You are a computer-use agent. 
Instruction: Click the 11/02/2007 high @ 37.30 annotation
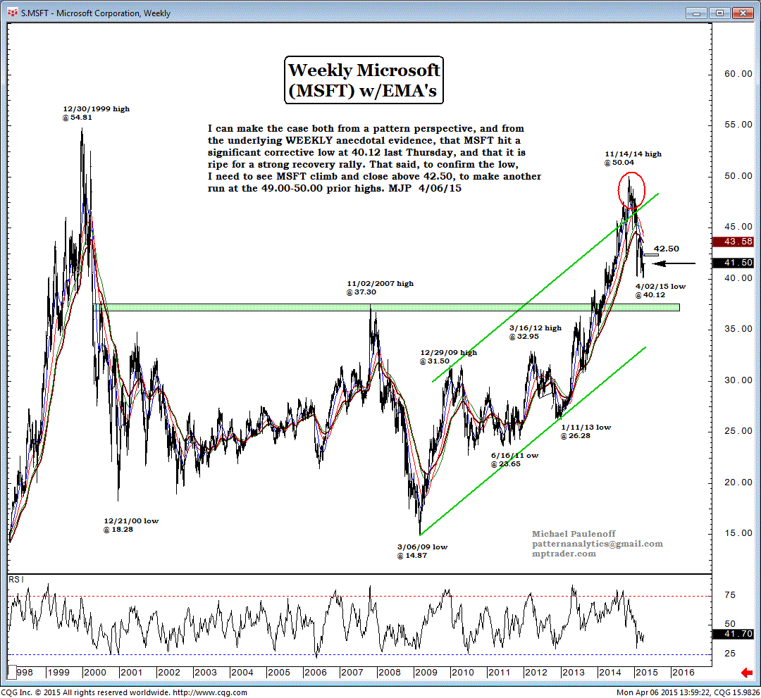380,287
